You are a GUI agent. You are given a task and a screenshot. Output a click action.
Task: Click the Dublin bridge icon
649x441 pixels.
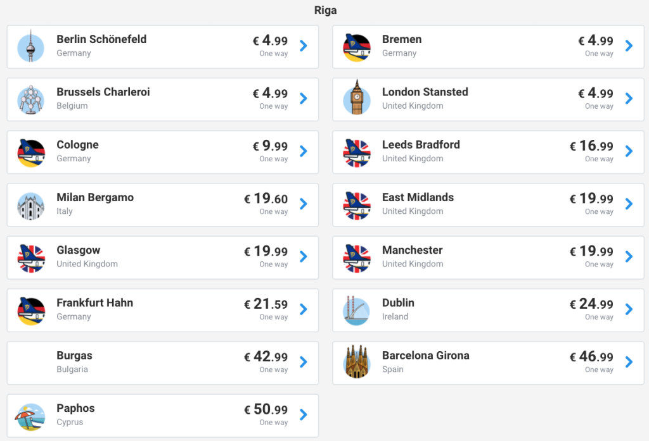[x=356, y=309]
